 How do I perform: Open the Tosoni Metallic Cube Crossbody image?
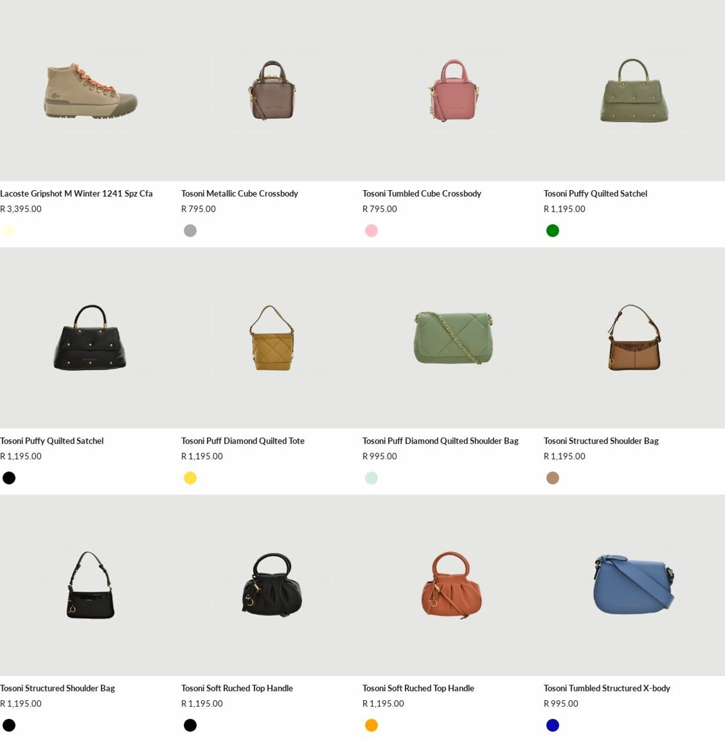coord(271,90)
